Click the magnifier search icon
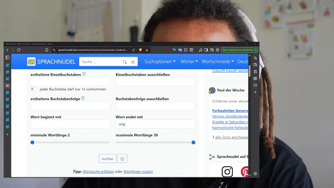 [125, 62]
